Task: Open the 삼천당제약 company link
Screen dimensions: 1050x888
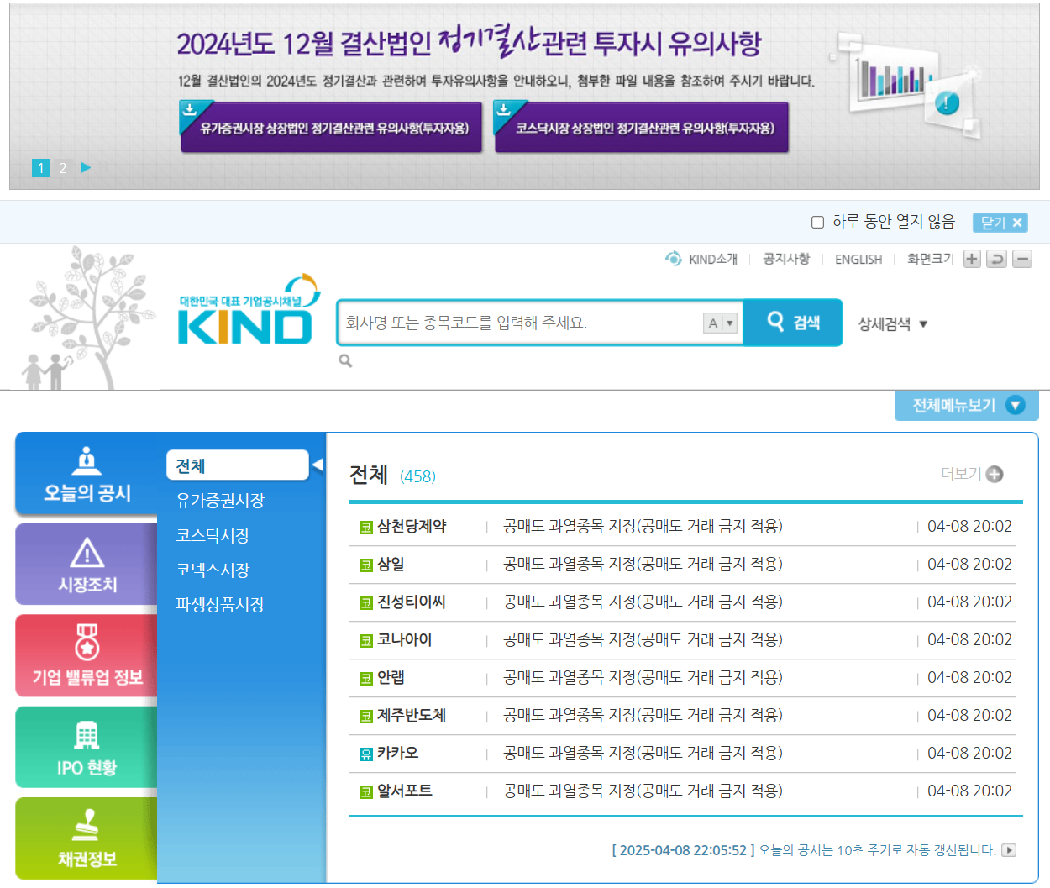Action: (x=412, y=527)
